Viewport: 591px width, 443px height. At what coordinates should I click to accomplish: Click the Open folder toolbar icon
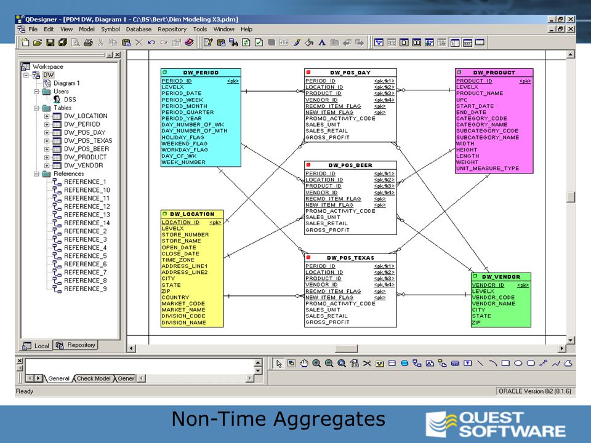pyautogui.click(x=38, y=42)
